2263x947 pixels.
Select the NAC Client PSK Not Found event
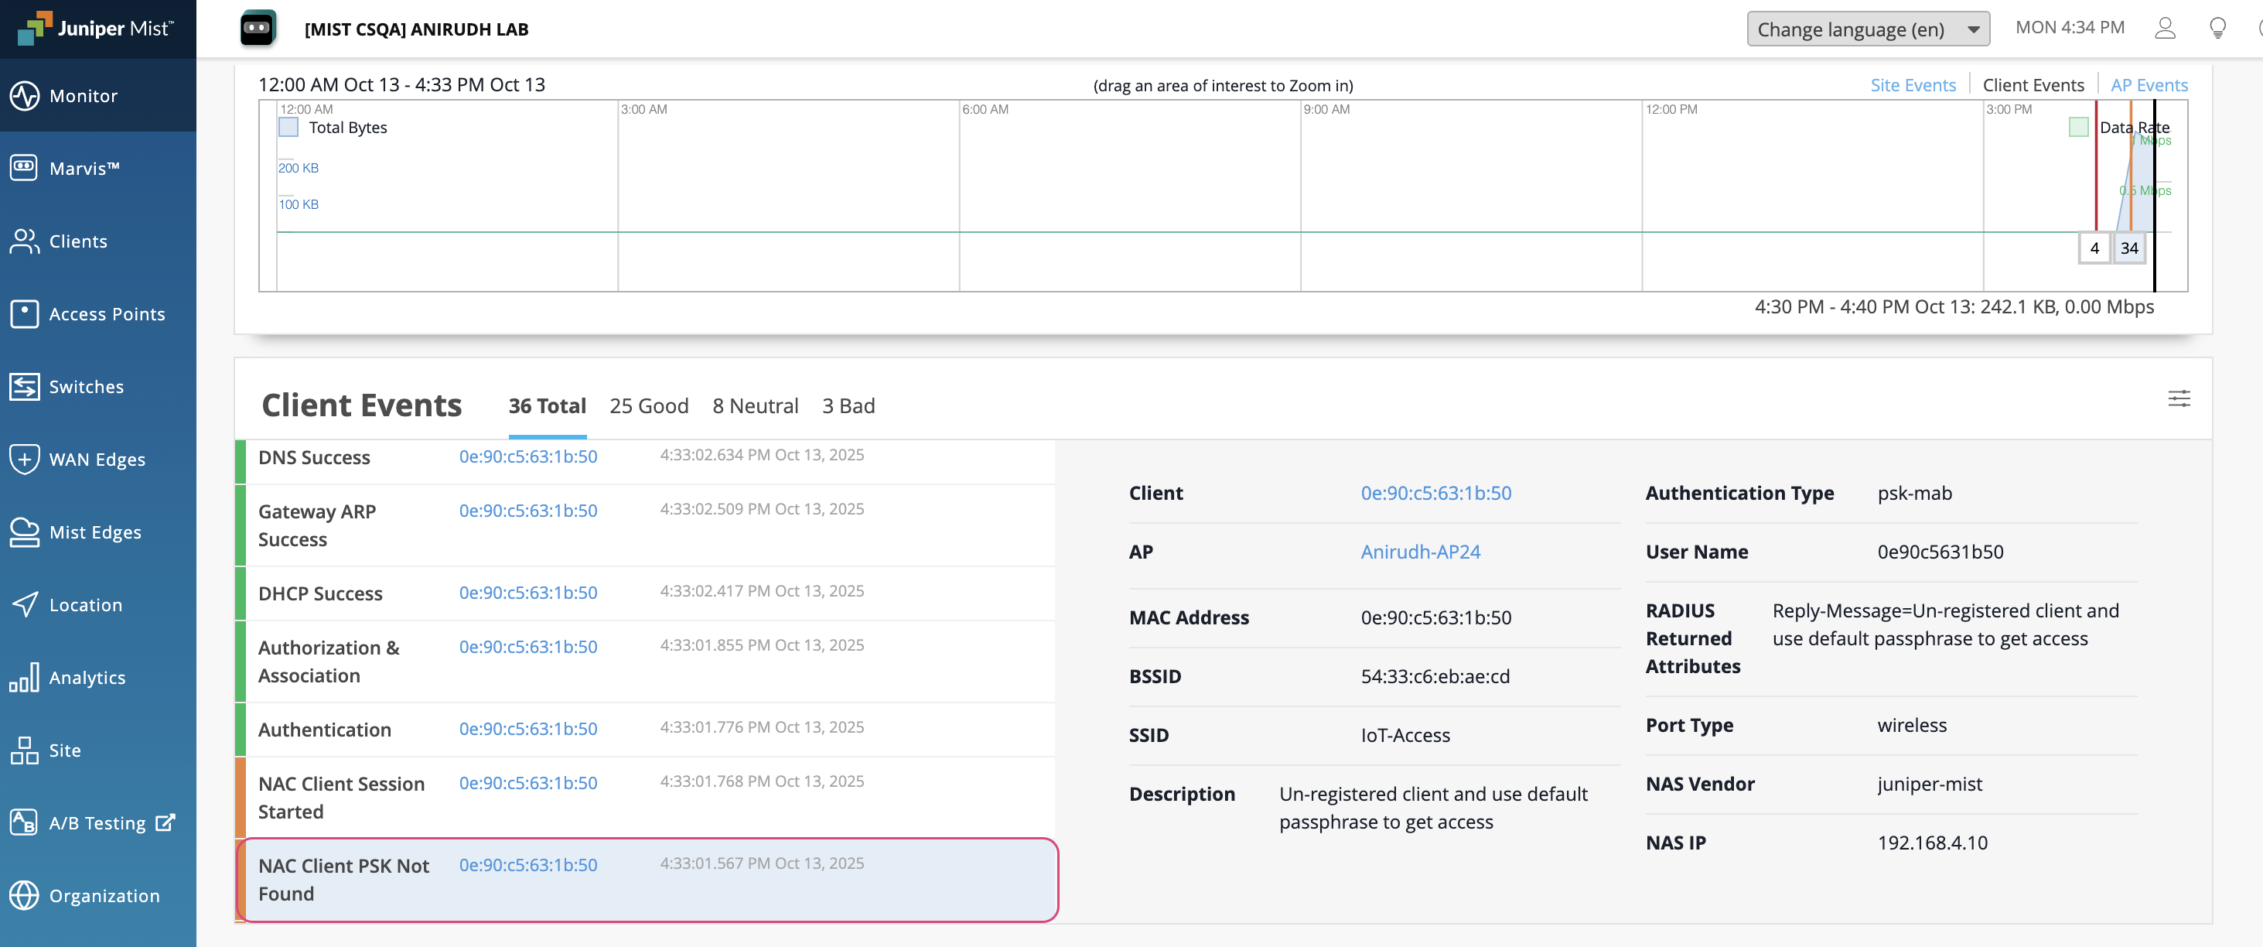tap(343, 878)
